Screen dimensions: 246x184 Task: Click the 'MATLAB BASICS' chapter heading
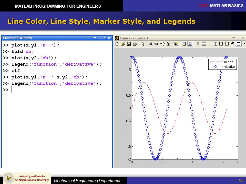[x=227, y=6]
